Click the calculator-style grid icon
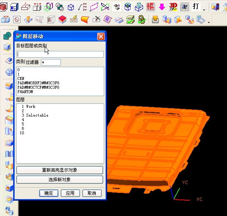Image resolution: width=227 pixels, height=216 pixels. [x=201, y=19]
